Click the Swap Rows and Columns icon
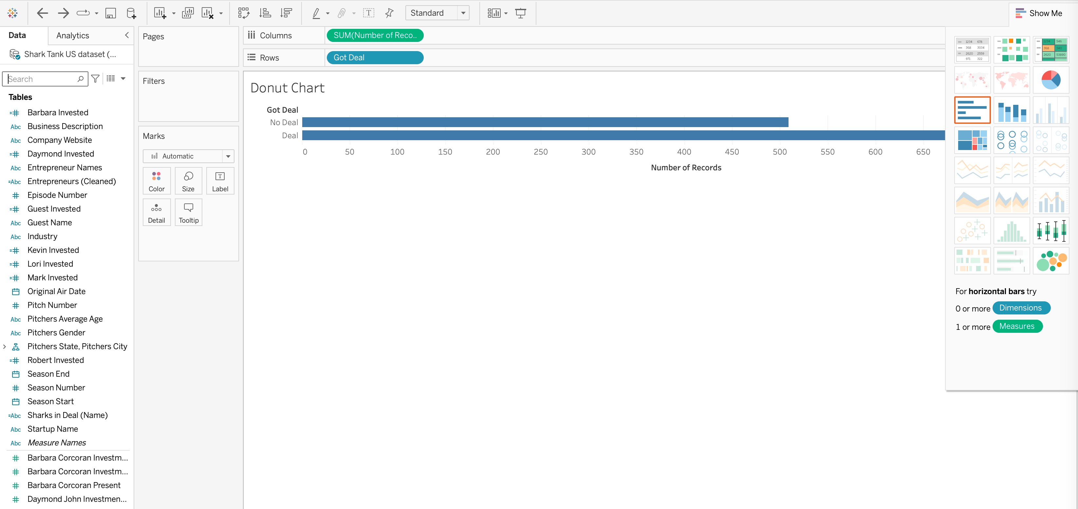The image size is (1078, 509). point(244,13)
